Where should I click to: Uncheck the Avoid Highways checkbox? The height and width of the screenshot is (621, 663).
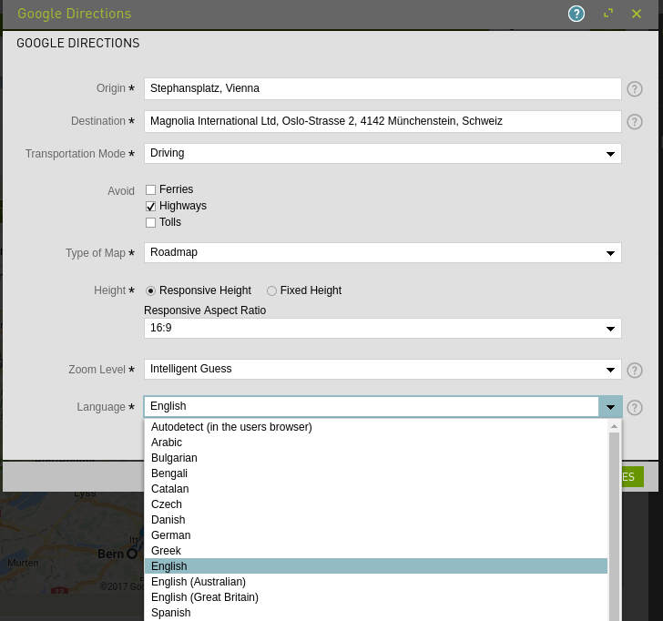coord(150,206)
